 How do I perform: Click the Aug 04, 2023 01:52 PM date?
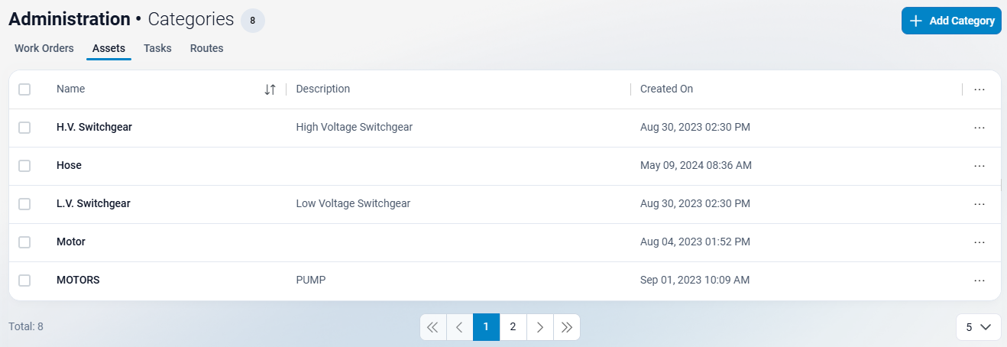(695, 242)
